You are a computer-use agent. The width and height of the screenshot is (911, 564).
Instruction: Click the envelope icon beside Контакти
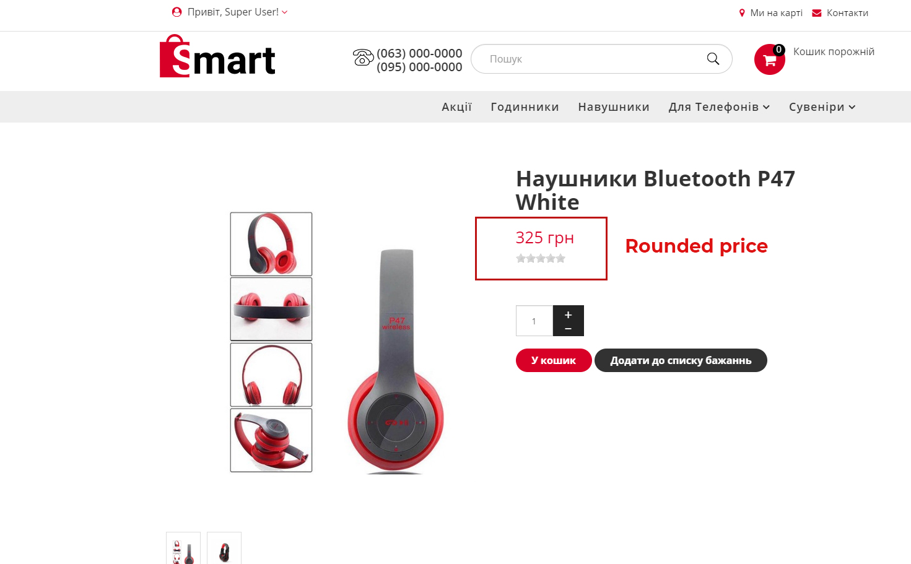[x=817, y=13]
